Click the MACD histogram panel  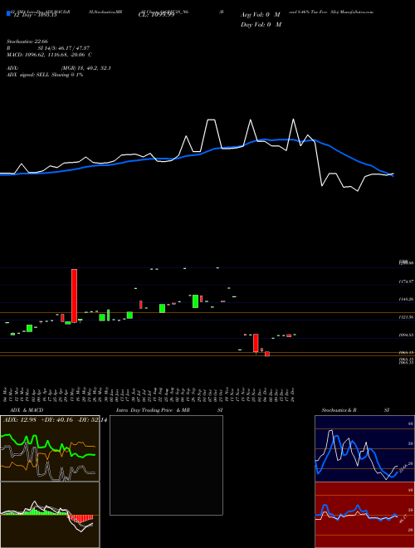coord(50,515)
